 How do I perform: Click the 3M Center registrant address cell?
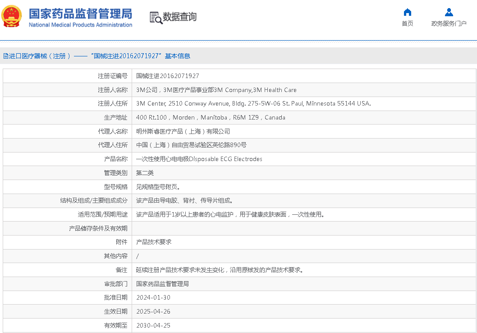pyautogui.click(x=253, y=103)
